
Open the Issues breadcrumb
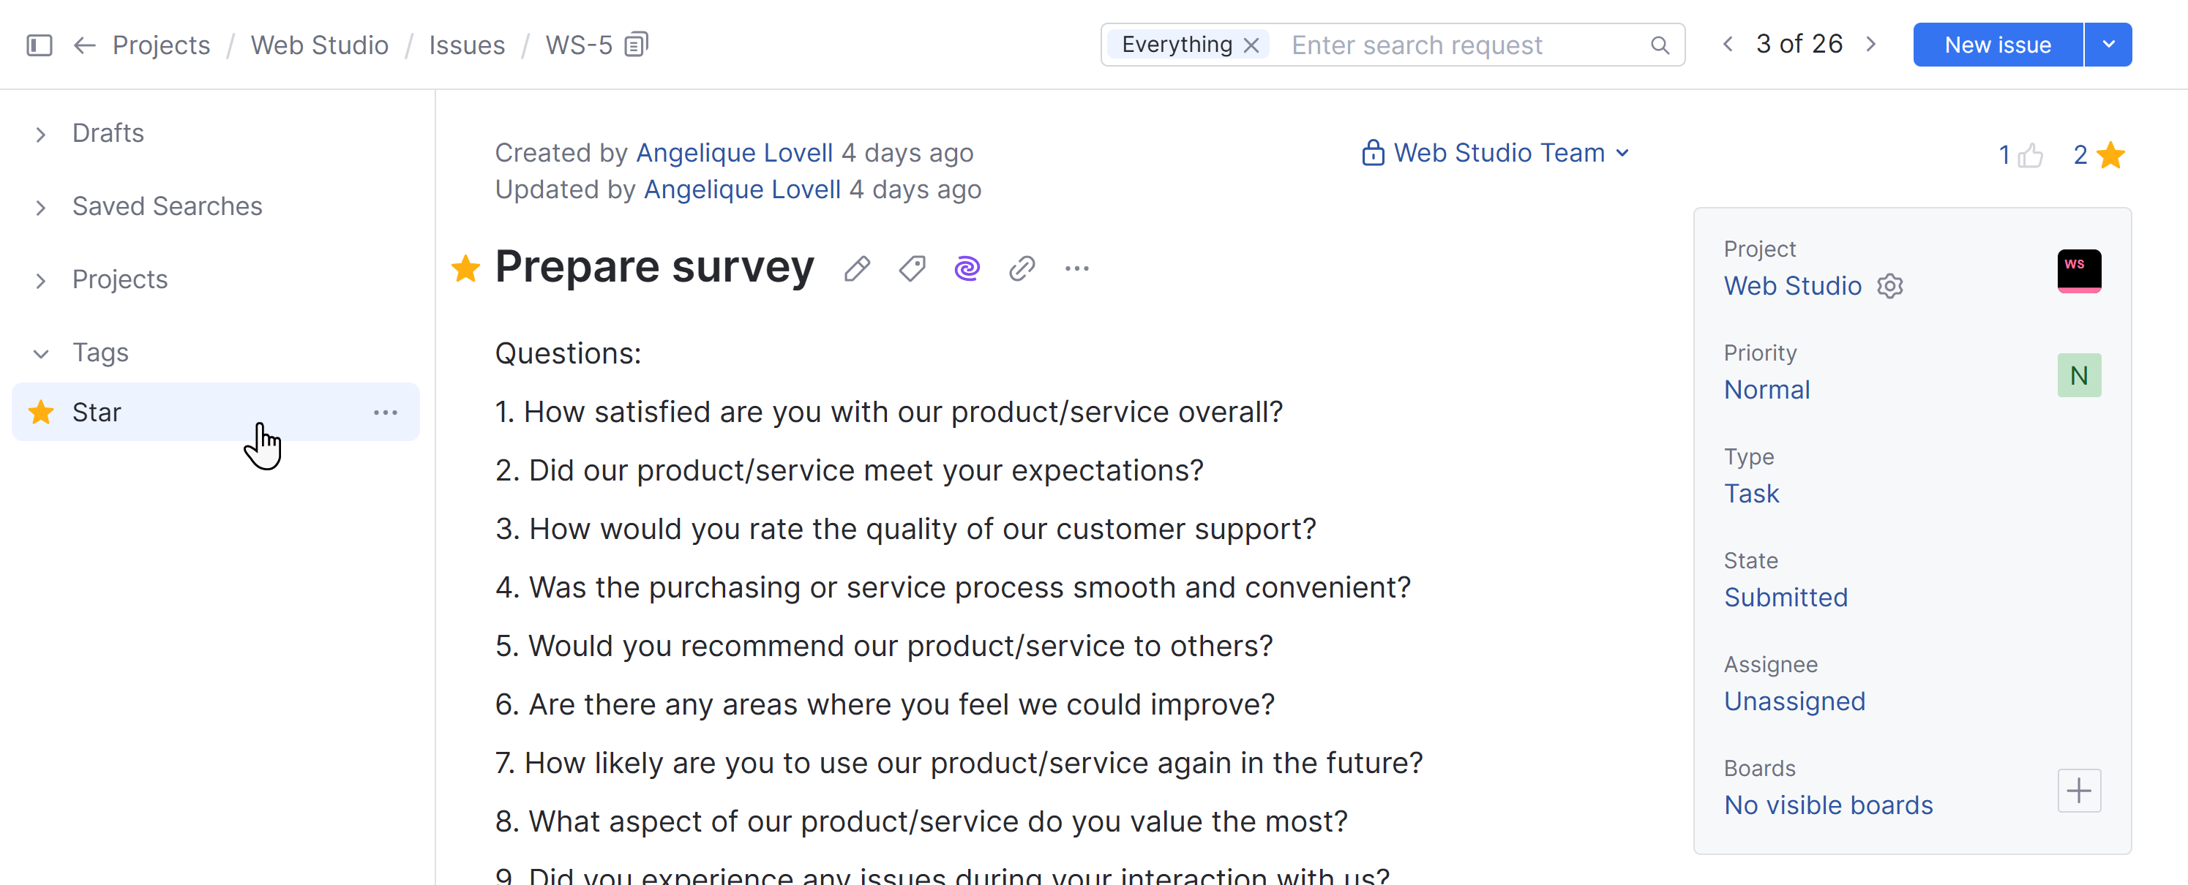[466, 45]
